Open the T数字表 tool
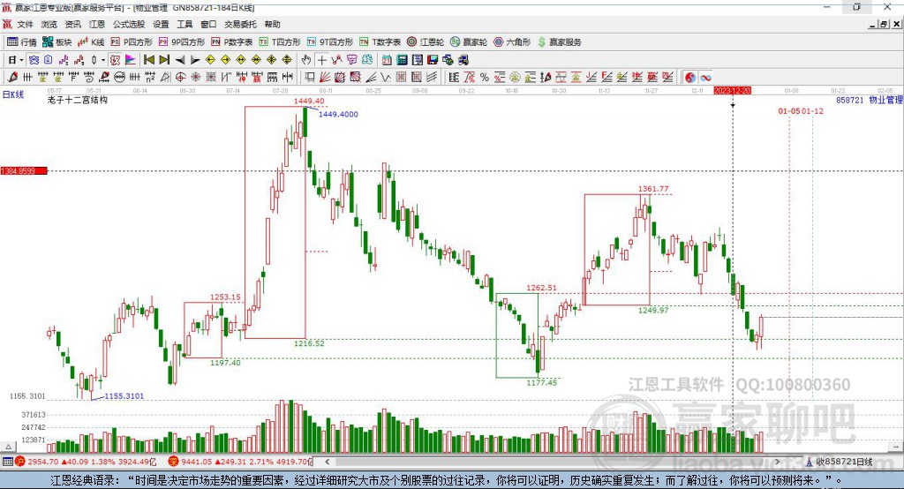The image size is (904, 489). point(380,42)
